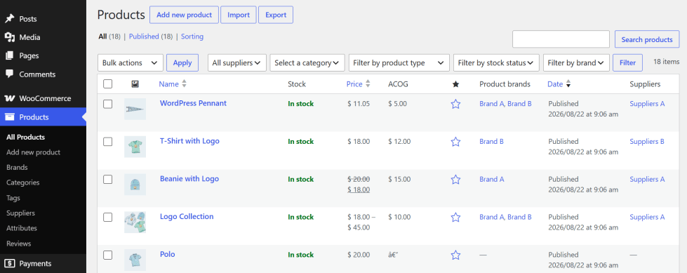Open Add new product submenu item
The height and width of the screenshot is (273, 687).
33,152
